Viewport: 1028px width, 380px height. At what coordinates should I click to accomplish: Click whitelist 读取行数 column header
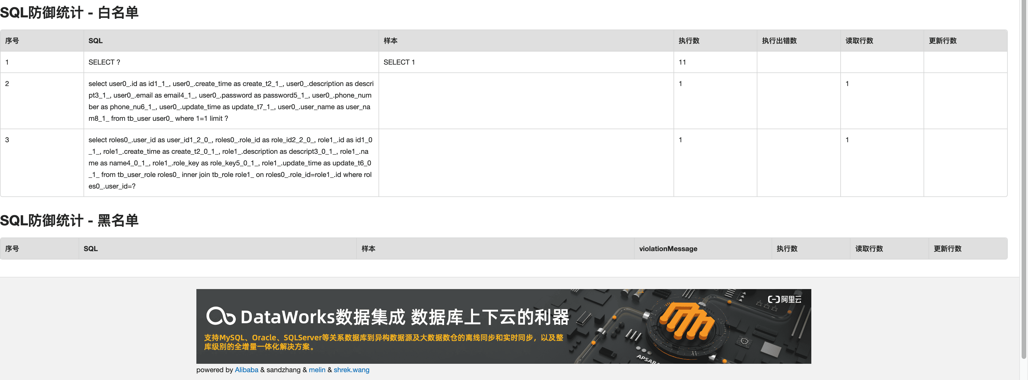tap(859, 41)
